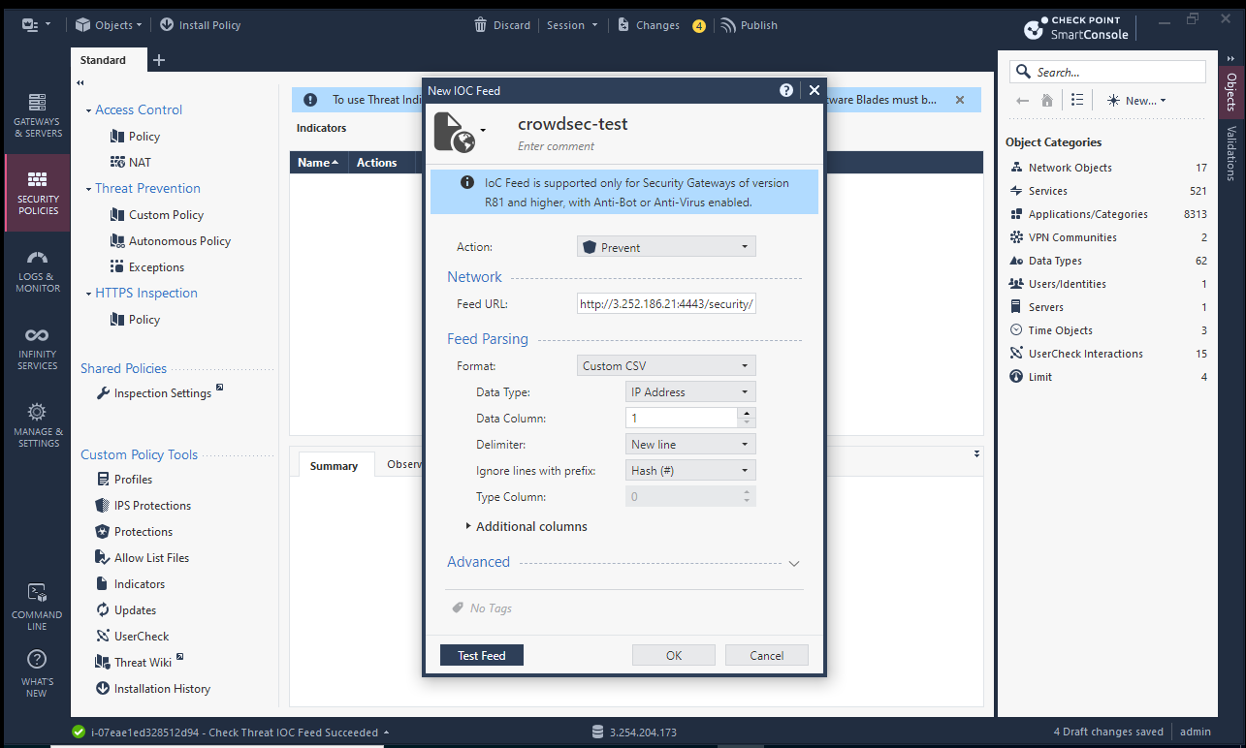This screenshot has height=748, width=1246.
Task: Click the help icon in dialog title
Action: (x=786, y=90)
